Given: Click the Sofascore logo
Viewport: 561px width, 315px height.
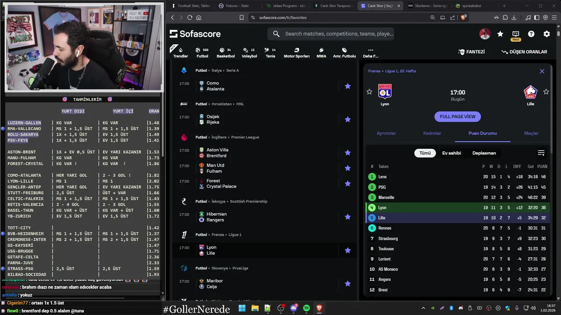Looking at the screenshot, I should pos(195,34).
